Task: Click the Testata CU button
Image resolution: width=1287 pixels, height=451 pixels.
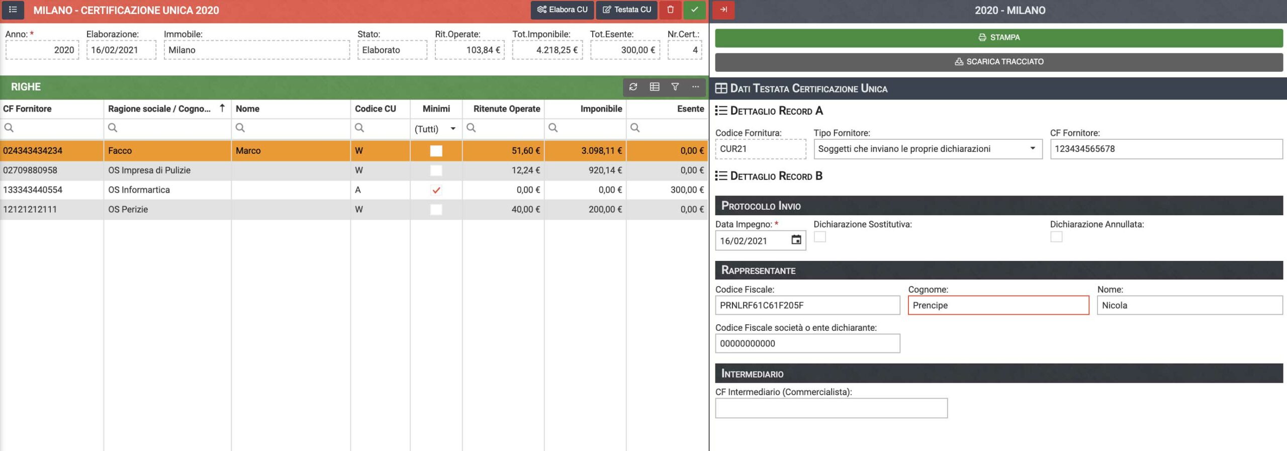Action: [627, 10]
